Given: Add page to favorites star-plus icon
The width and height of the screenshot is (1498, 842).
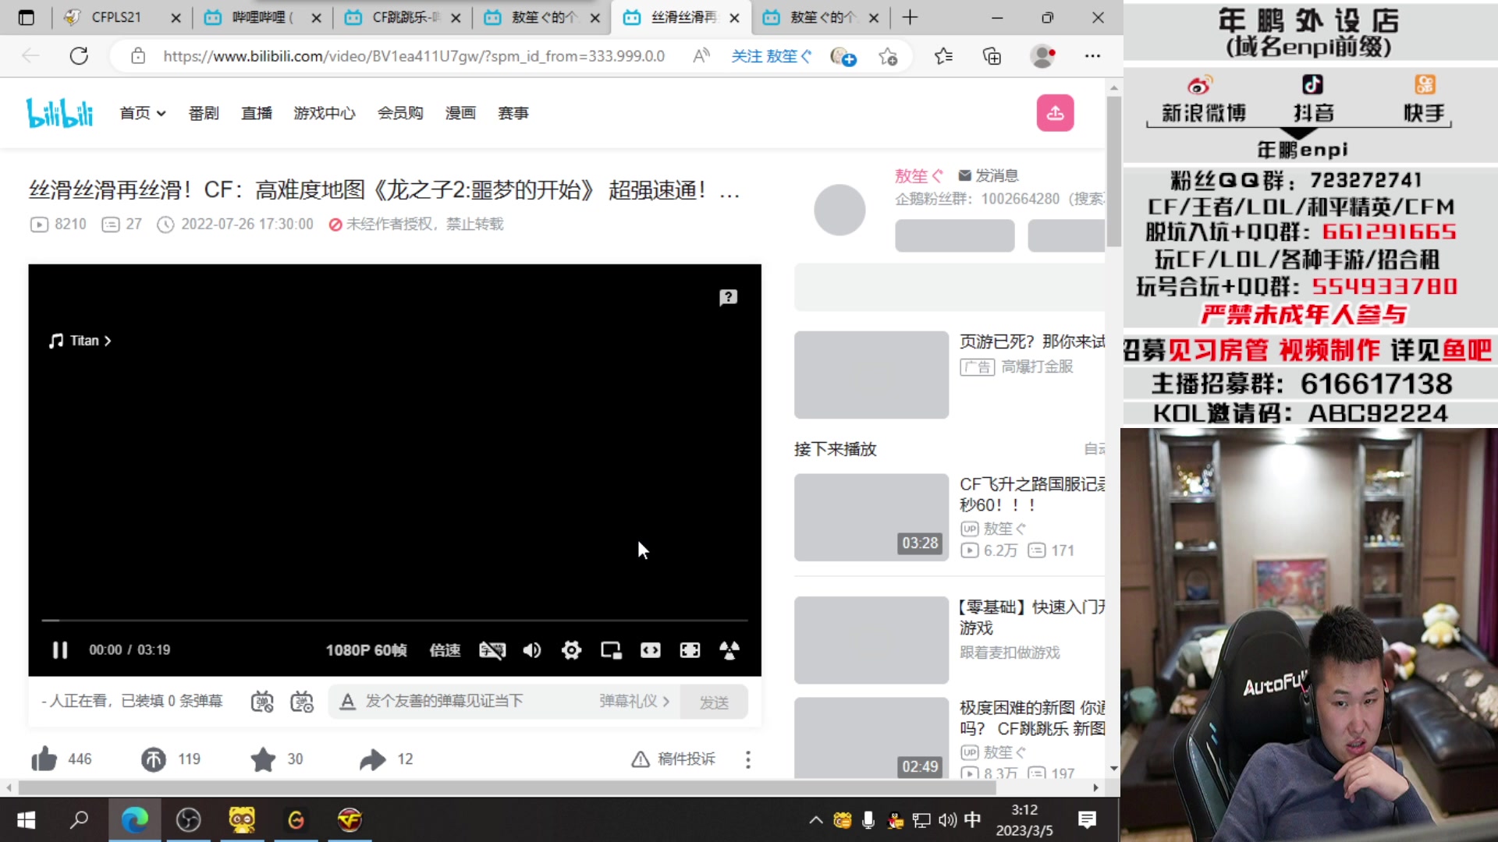Looking at the screenshot, I should [x=888, y=56].
